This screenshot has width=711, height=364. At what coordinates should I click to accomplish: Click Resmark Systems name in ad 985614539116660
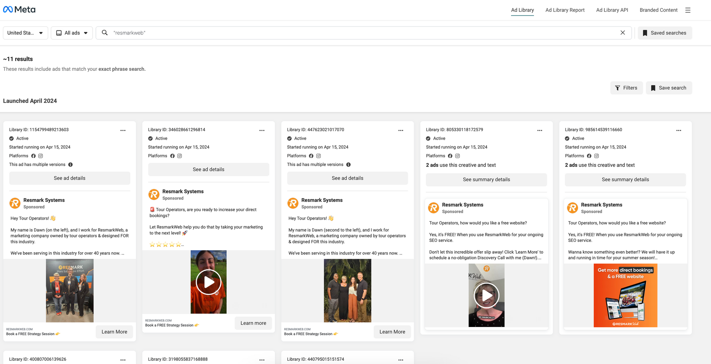pyautogui.click(x=601, y=205)
